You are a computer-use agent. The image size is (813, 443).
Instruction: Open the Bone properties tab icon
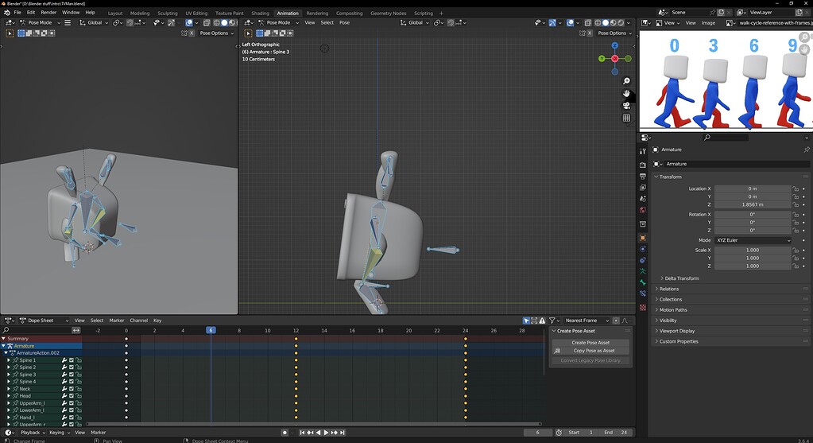pyautogui.click(x=643, y=282)
